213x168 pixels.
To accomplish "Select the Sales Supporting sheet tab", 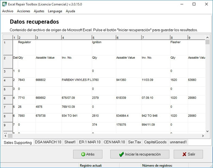I will click(x=18, y=142).
